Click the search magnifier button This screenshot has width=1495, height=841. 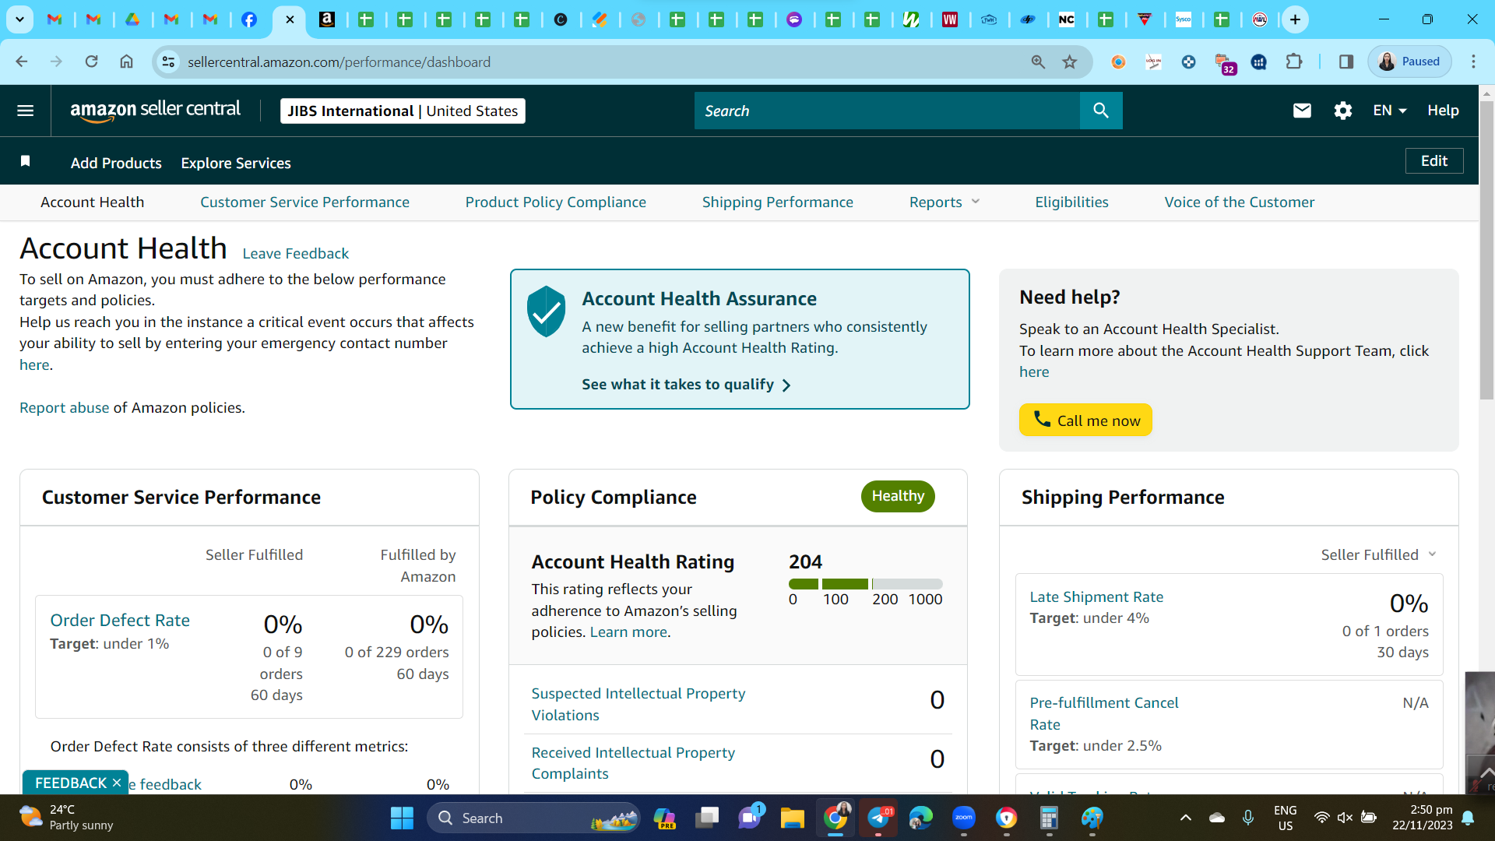pos(1101,111)
